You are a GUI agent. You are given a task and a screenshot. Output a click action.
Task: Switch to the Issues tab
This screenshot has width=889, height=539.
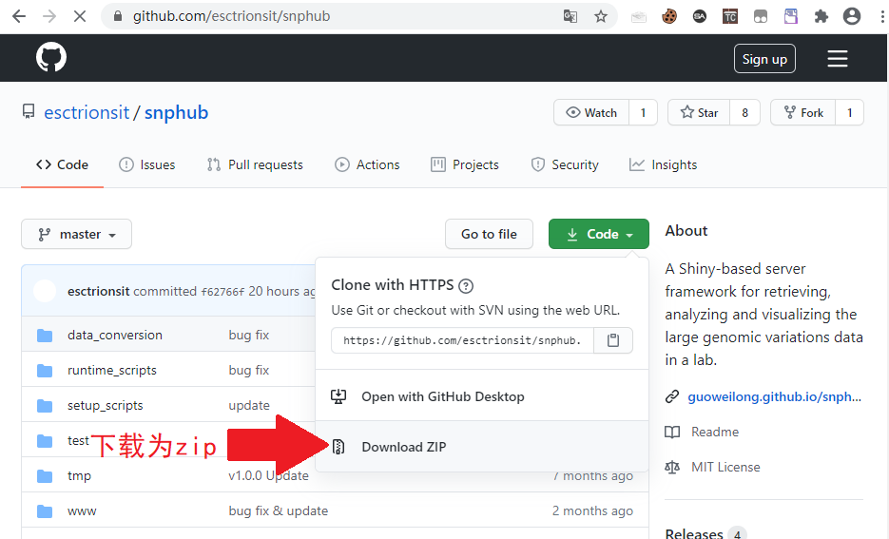[146, 164]
